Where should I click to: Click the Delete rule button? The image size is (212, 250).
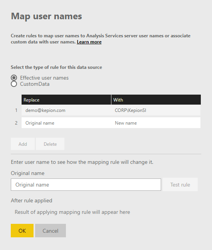click(x=50, y=144)
